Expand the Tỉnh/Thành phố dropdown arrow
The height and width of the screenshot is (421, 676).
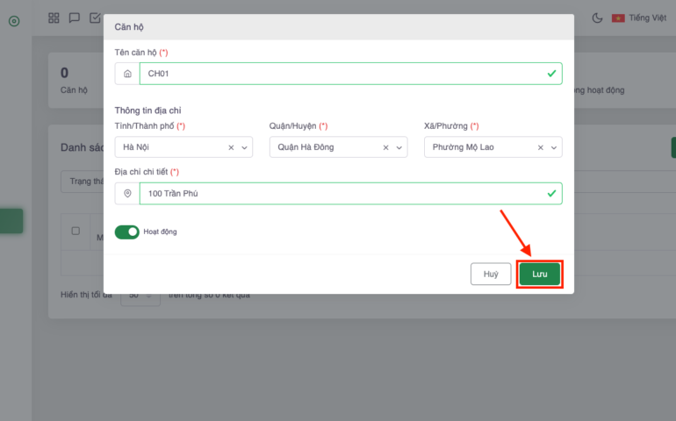coord(244,147)
